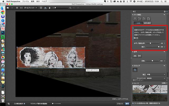Viewport: 169px width, 106px height.
Task: Click the 水平/垂直比率 slider
Action: [x=153, y=43]
